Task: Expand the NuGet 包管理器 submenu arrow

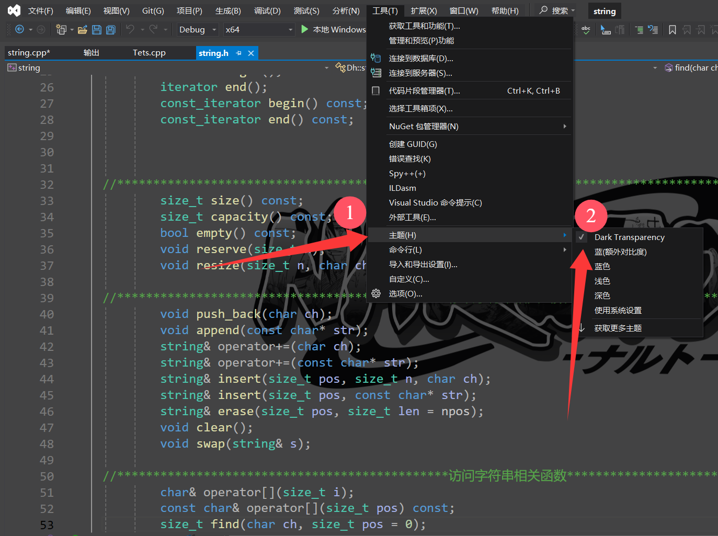Action: [x=565, y=126]
